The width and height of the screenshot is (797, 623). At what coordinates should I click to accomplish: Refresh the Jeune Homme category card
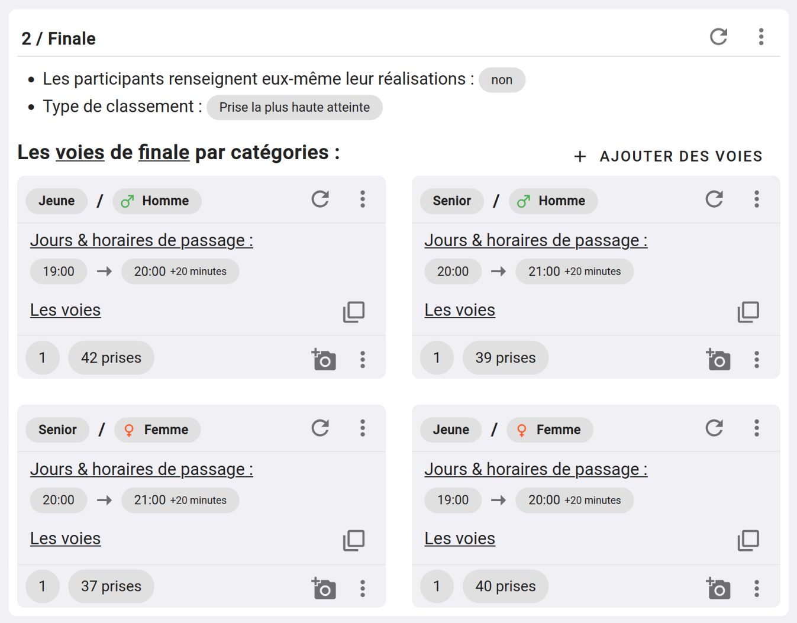[x=320, y=199]
